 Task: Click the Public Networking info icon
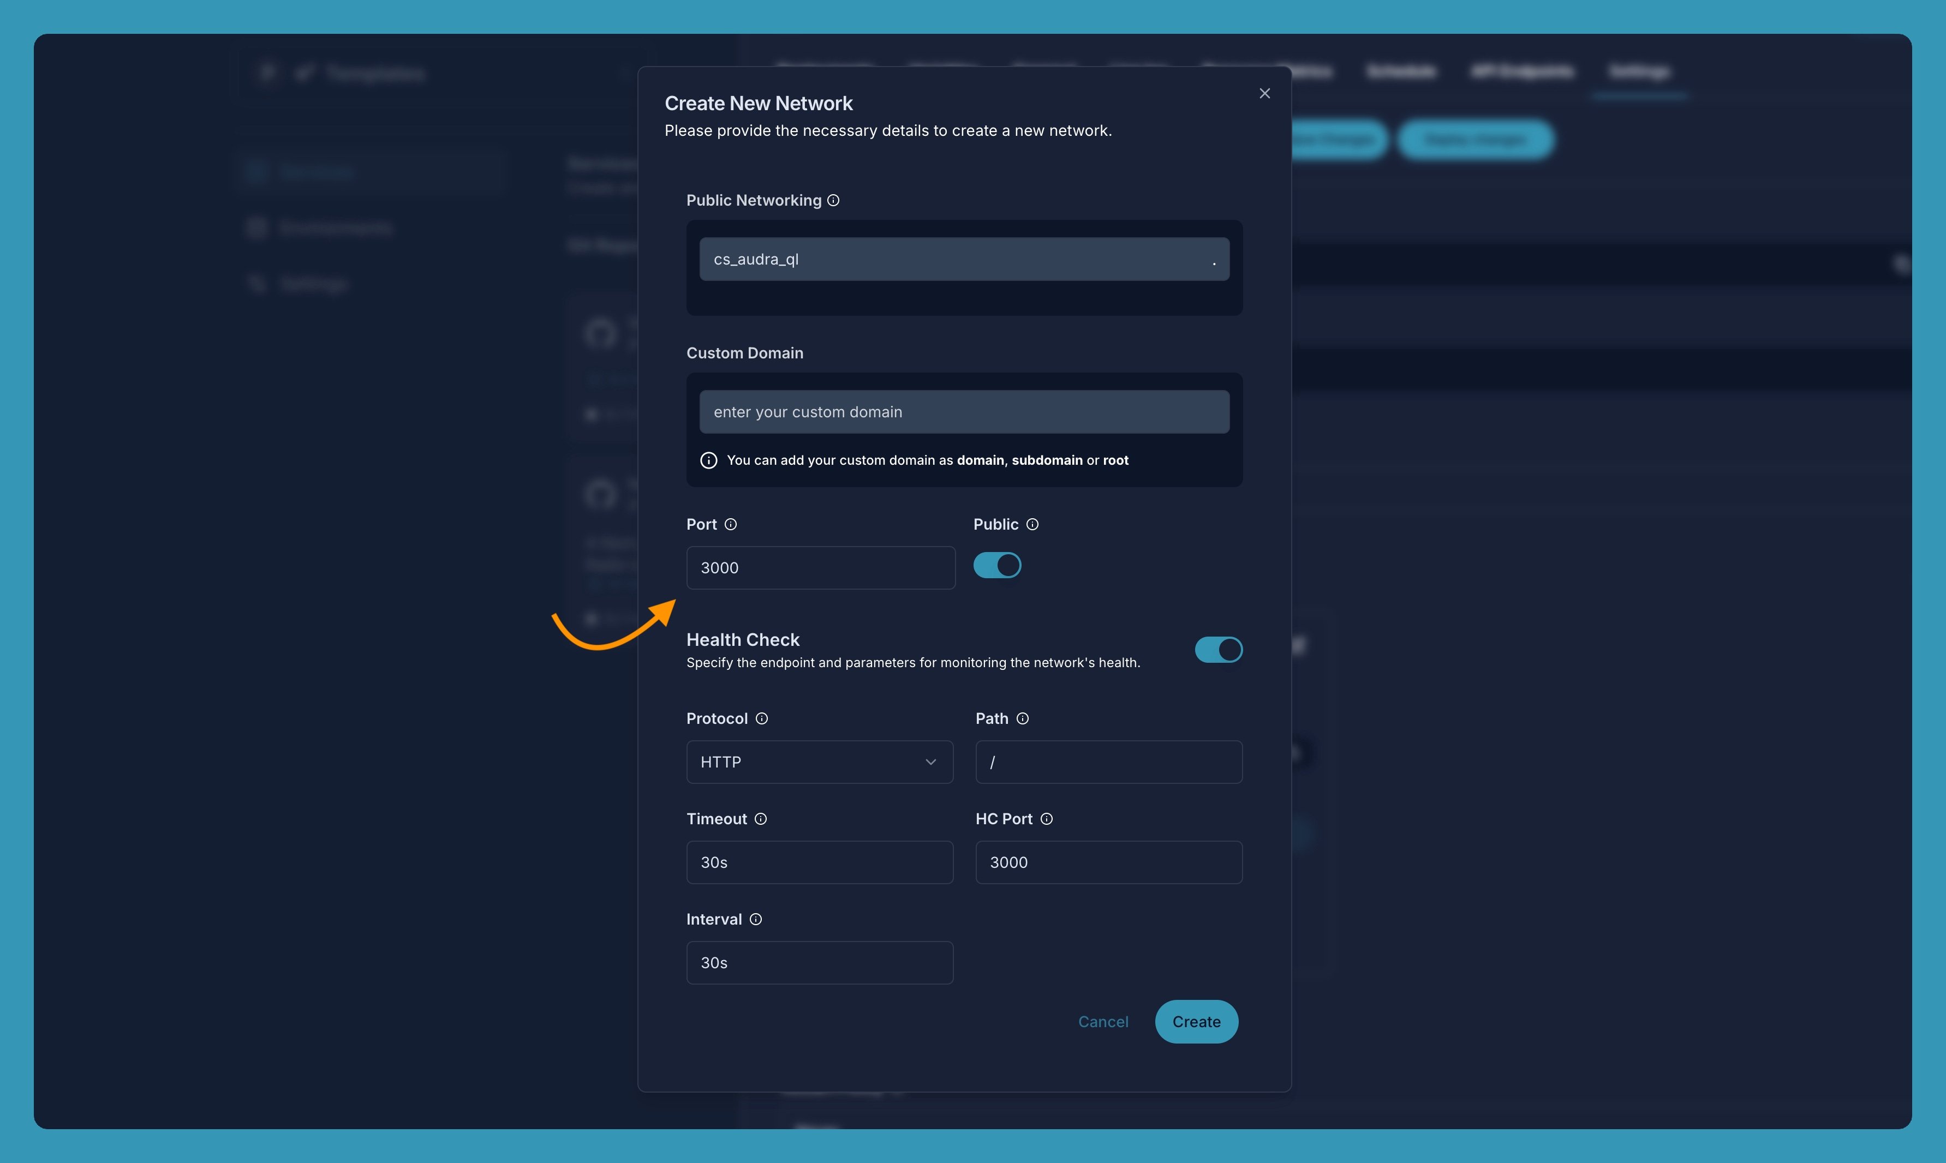click(833, 201)
